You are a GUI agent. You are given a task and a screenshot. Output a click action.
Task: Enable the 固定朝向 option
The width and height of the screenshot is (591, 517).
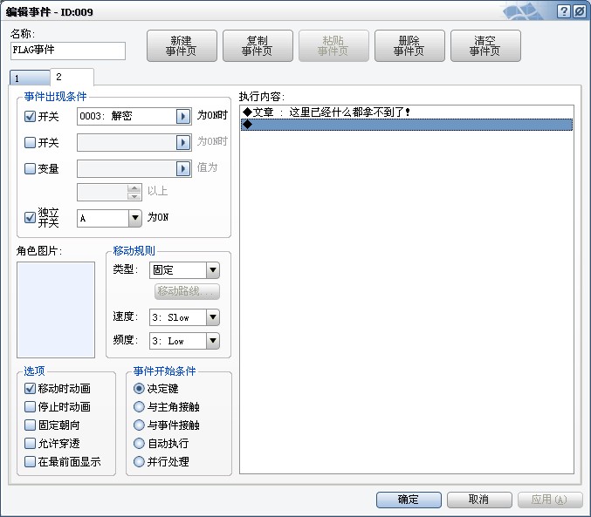30,425
